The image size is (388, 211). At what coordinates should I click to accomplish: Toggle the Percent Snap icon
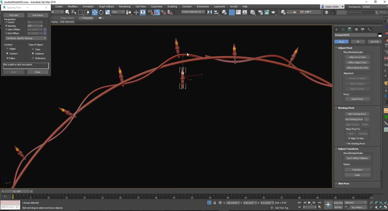coord(163,12)
